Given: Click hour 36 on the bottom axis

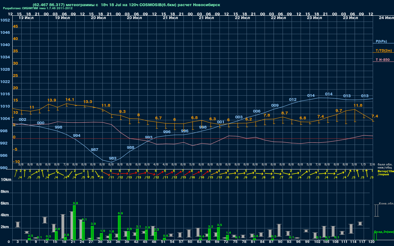Looking at the screenshot, I should [118, 242].
